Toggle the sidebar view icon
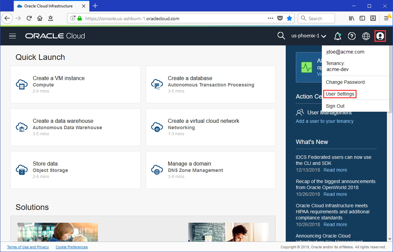The image size is (393, 252). [362, 18]
